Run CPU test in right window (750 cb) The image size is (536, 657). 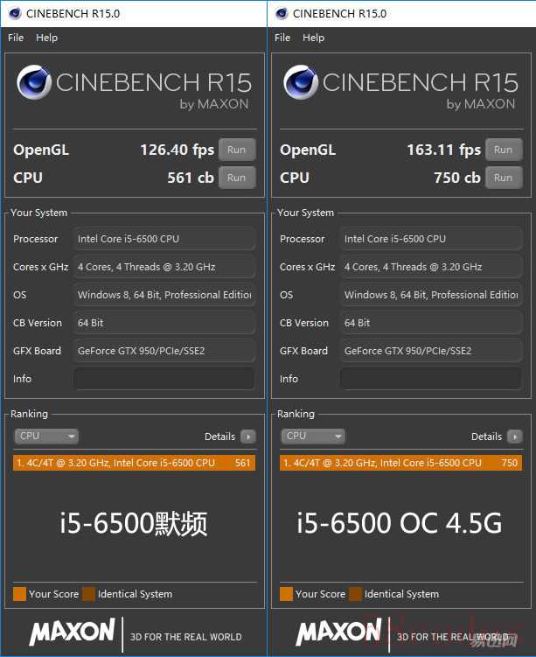tap(504, 178)
